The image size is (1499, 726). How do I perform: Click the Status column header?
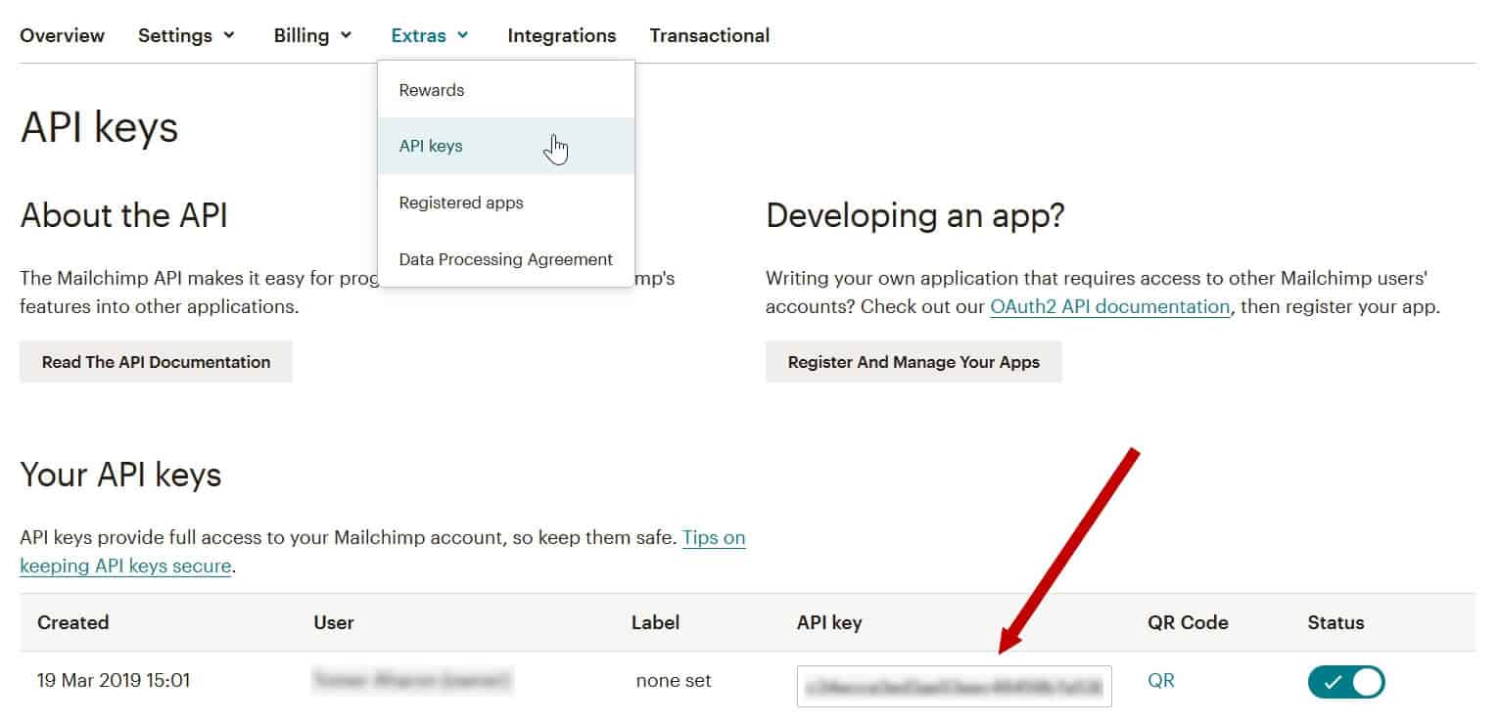click(x=1336, y=622)
